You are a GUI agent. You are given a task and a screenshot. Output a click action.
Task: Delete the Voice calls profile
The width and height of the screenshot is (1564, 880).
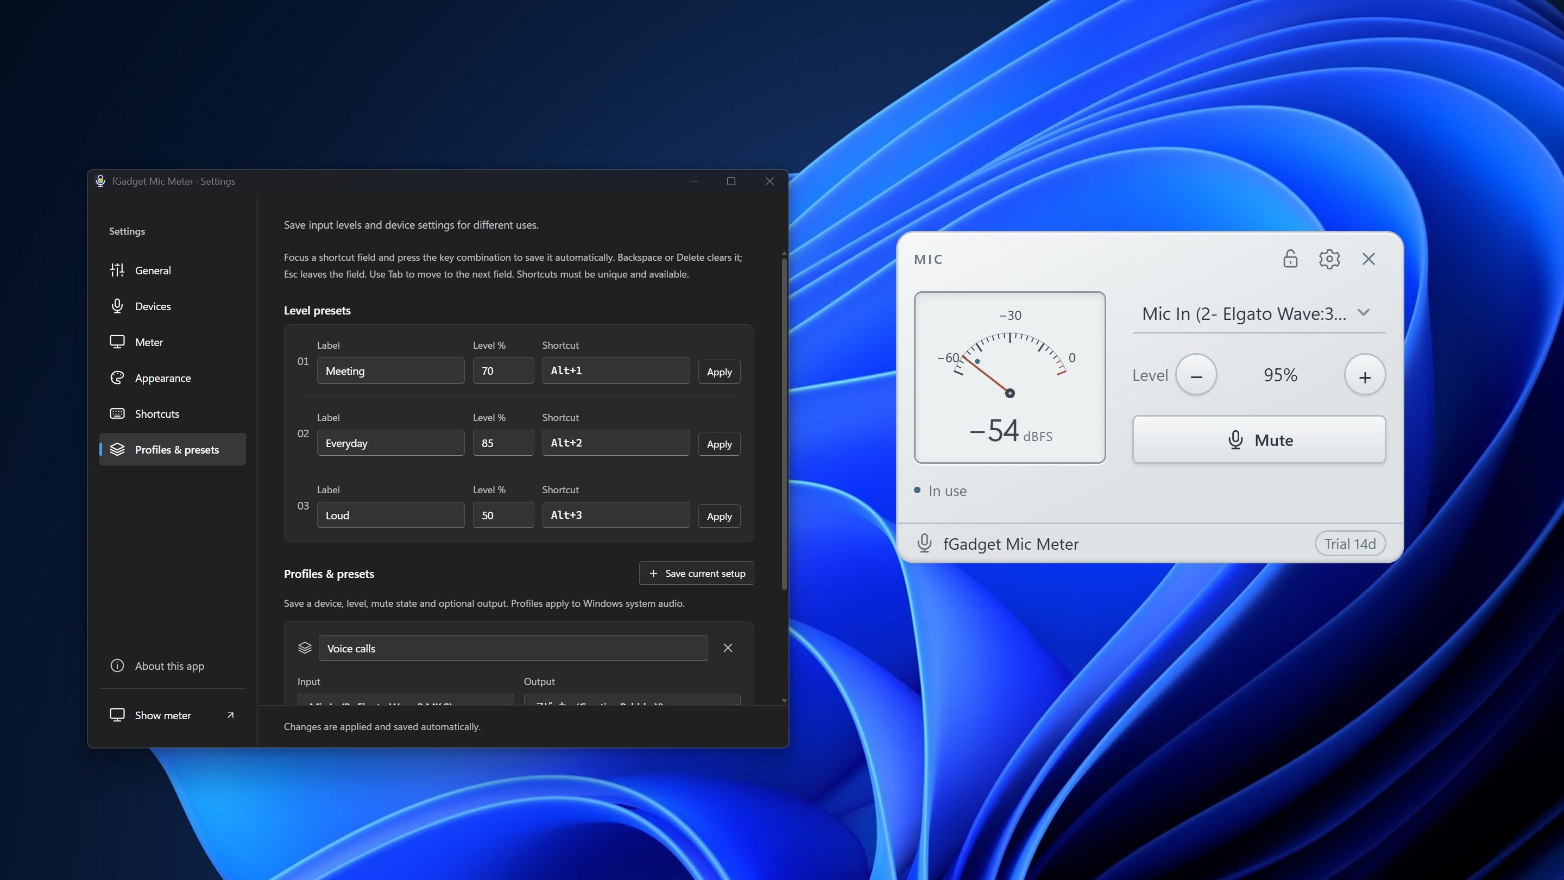(x=728, y=648)
